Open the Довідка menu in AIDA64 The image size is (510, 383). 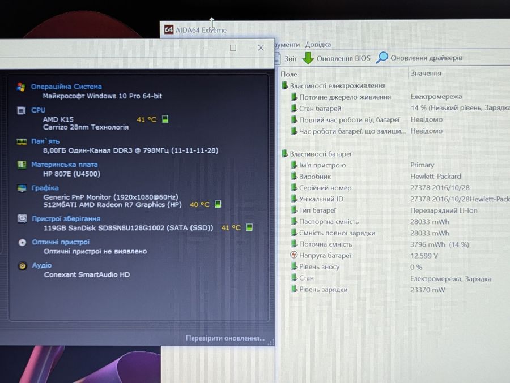(318, 44)
